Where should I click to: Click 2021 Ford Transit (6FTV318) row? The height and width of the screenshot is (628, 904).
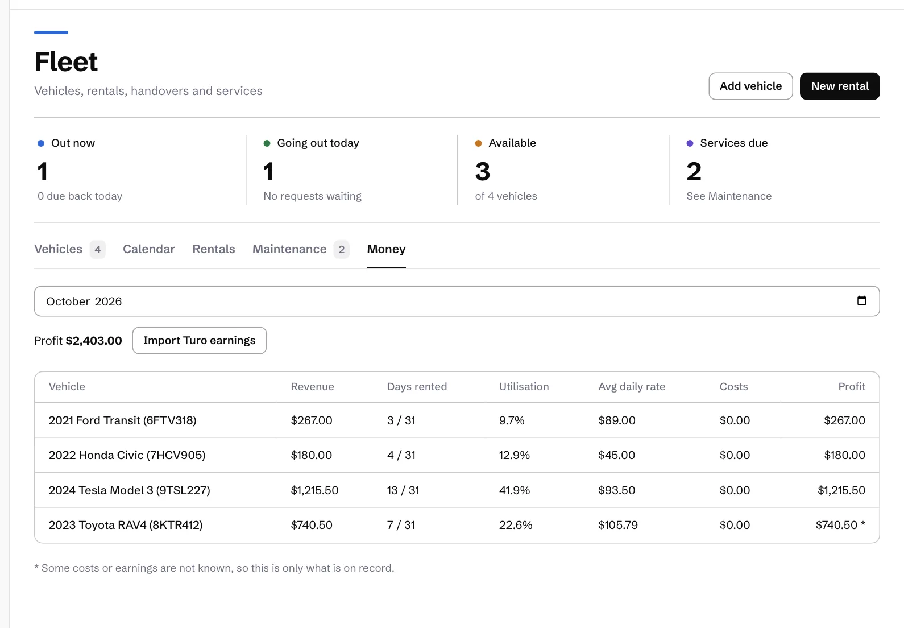pyautogui.click(x=457, y=420)
